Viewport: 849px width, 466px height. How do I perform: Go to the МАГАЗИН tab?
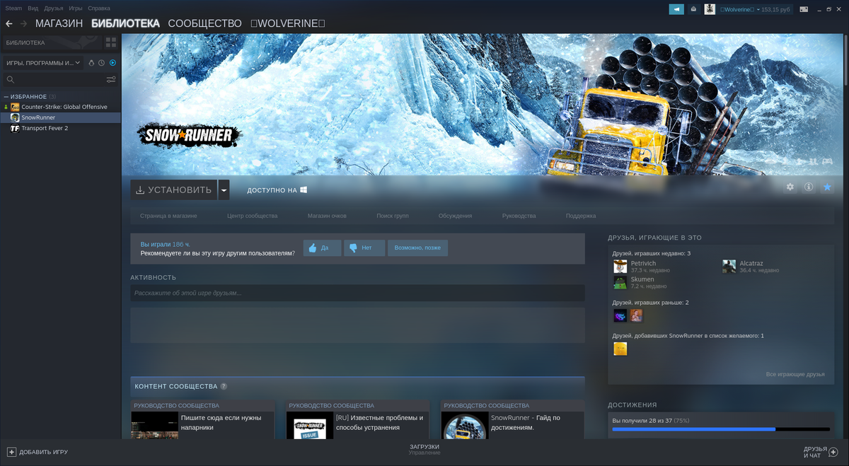click(59, 23)
